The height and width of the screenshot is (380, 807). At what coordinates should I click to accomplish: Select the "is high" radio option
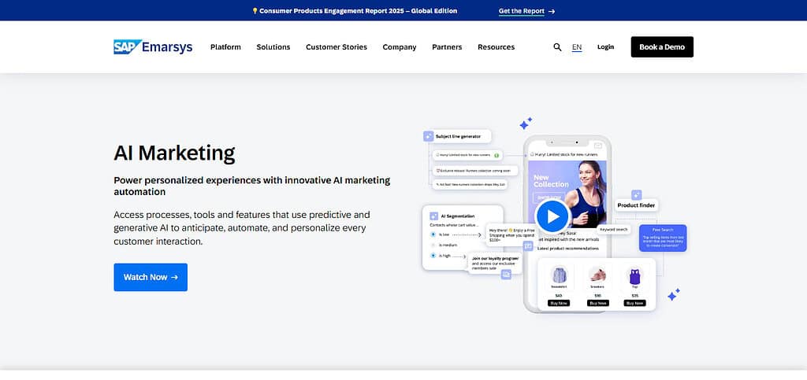pos(433,255)
